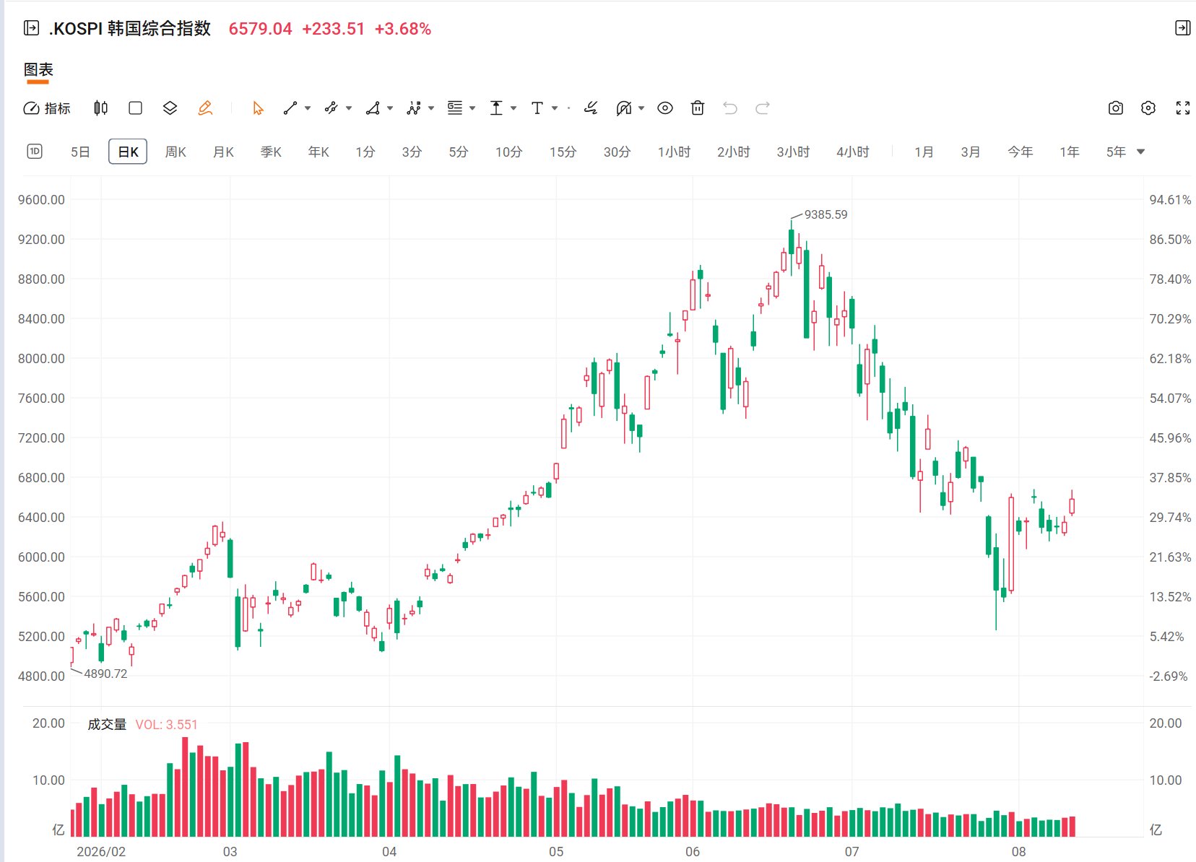Viewport: 1196px width, 862px height.
Task: Toggle the 1D view button
Action: tap(35, 152)
